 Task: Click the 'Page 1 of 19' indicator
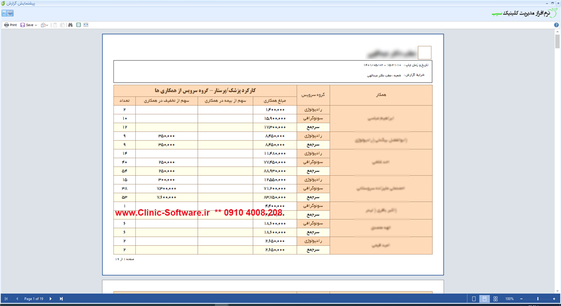tap(33, 298)
